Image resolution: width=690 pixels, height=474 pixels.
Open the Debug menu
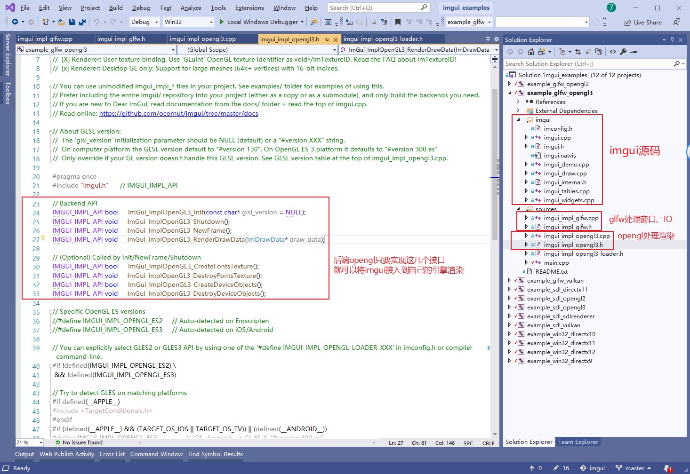141,8
